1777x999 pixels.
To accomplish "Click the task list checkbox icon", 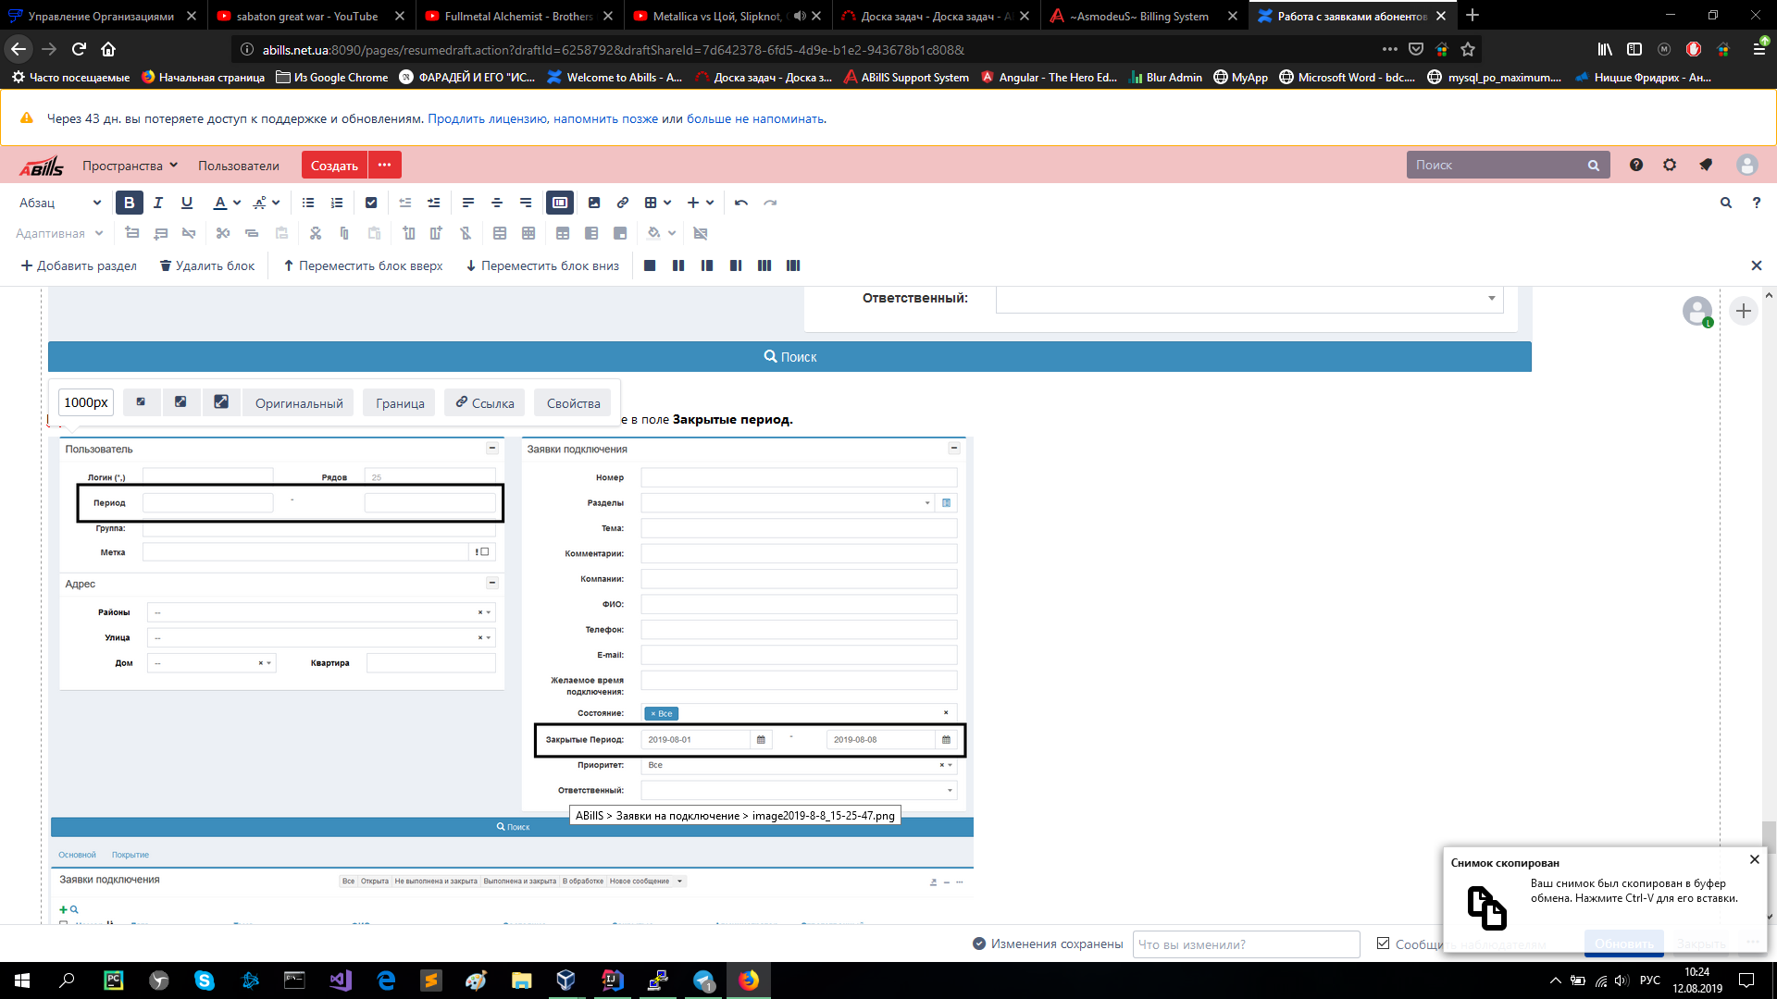I will pyautogui.click(x=371, y=203).
